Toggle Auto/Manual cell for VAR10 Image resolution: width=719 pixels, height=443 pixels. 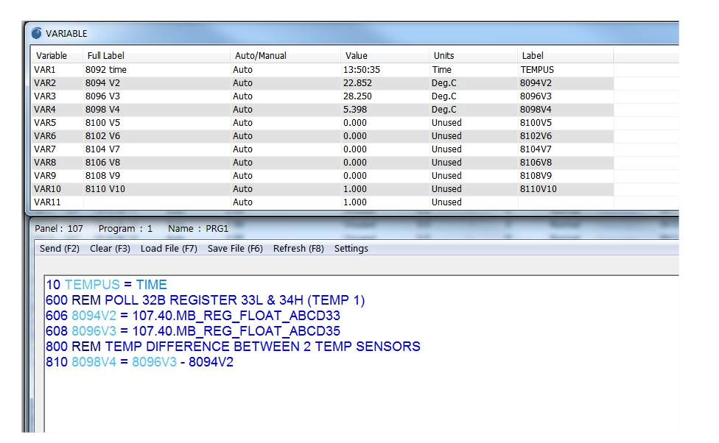(x=242, y=189)
